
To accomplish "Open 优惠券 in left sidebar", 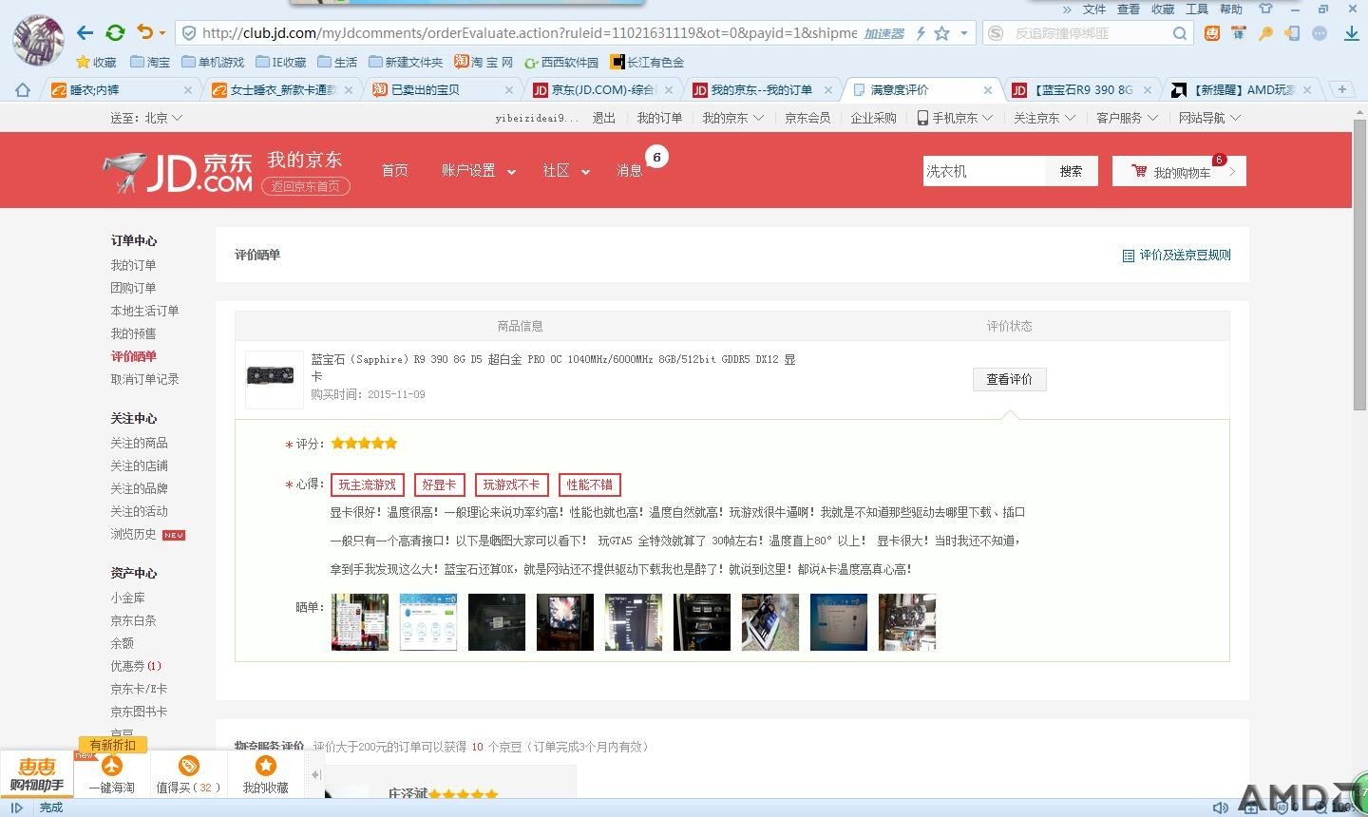I will [x=136, y=666].
